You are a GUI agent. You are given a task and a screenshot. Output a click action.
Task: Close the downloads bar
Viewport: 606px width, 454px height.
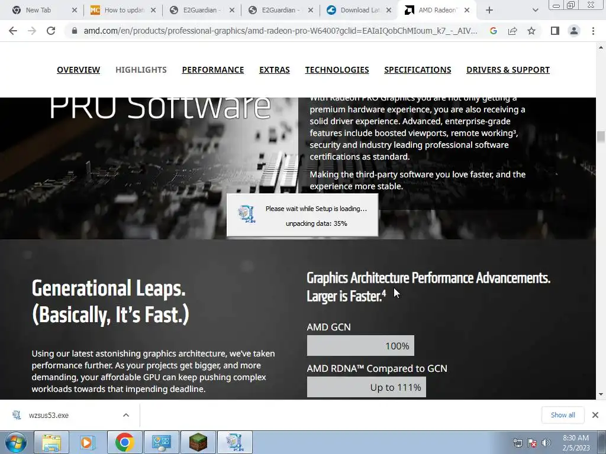pos(595,415)
